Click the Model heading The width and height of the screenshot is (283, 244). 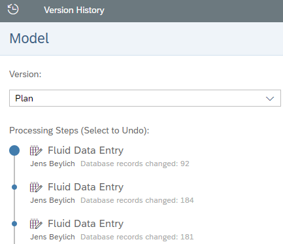29,39
